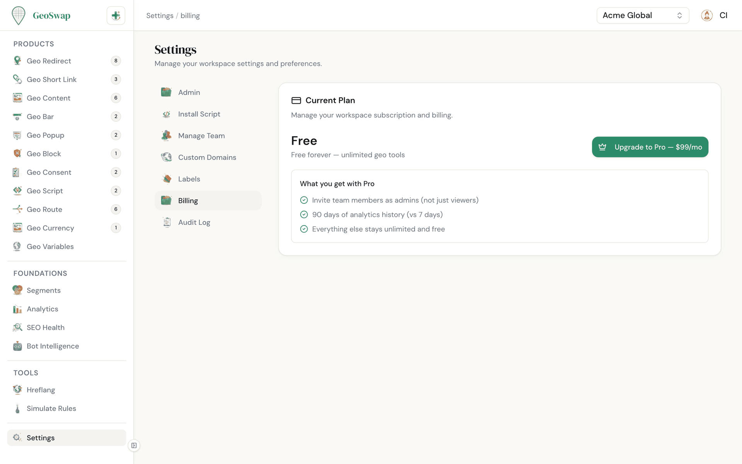Click the green plus button in header
This screenshot has height=464, width=742.
point(116,15)
